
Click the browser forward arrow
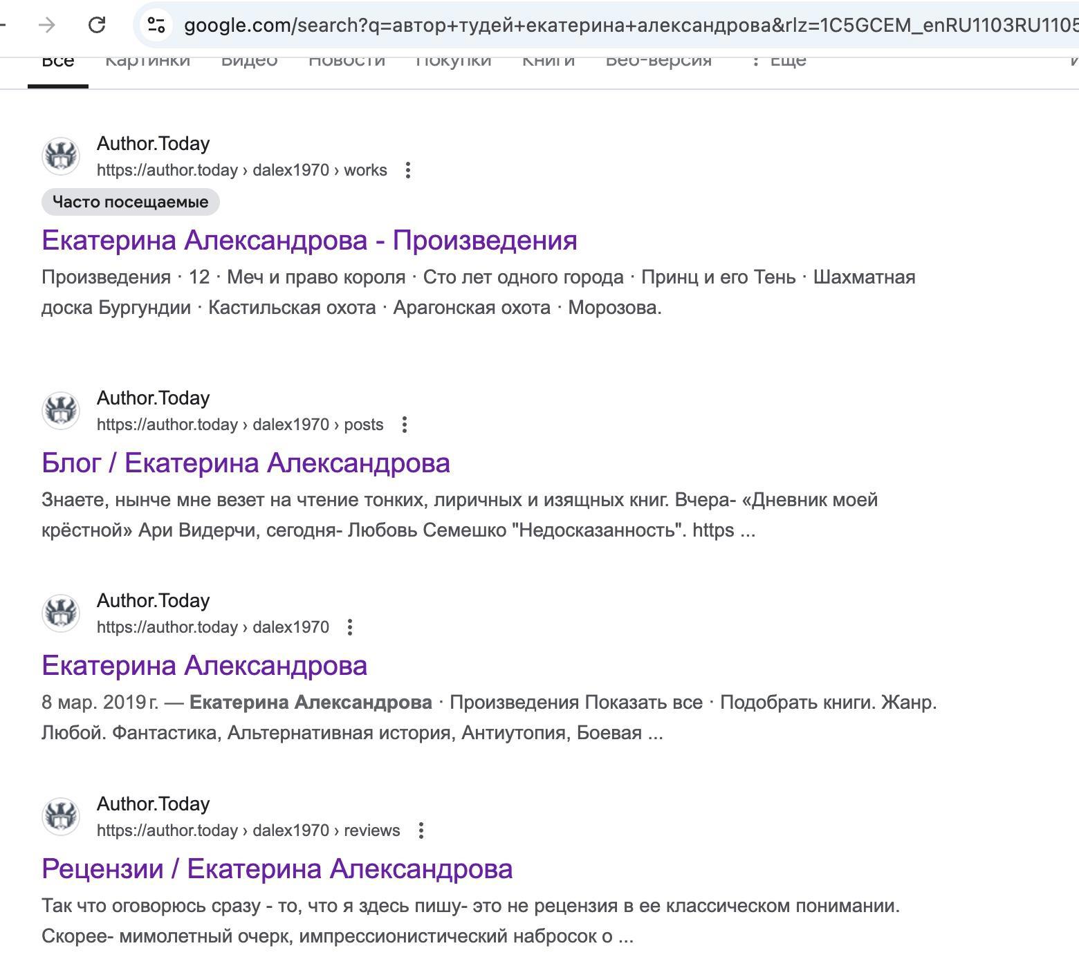point(46,26)
